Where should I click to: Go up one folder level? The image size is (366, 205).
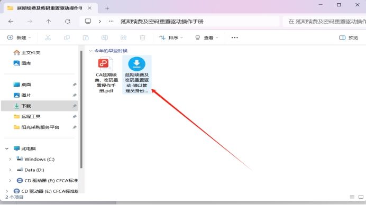coord(48,22)
